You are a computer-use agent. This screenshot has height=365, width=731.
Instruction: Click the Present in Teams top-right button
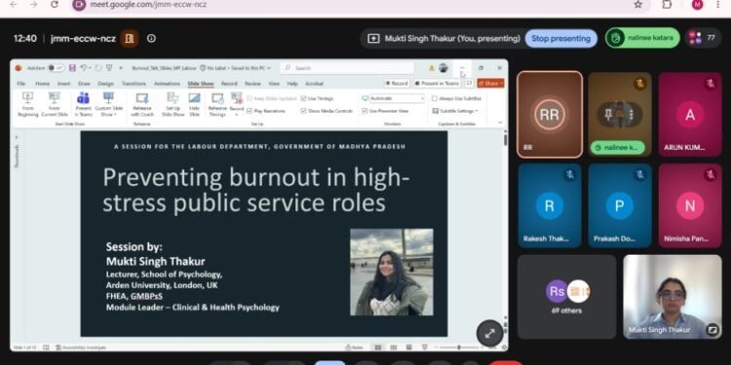pos(437,83)
